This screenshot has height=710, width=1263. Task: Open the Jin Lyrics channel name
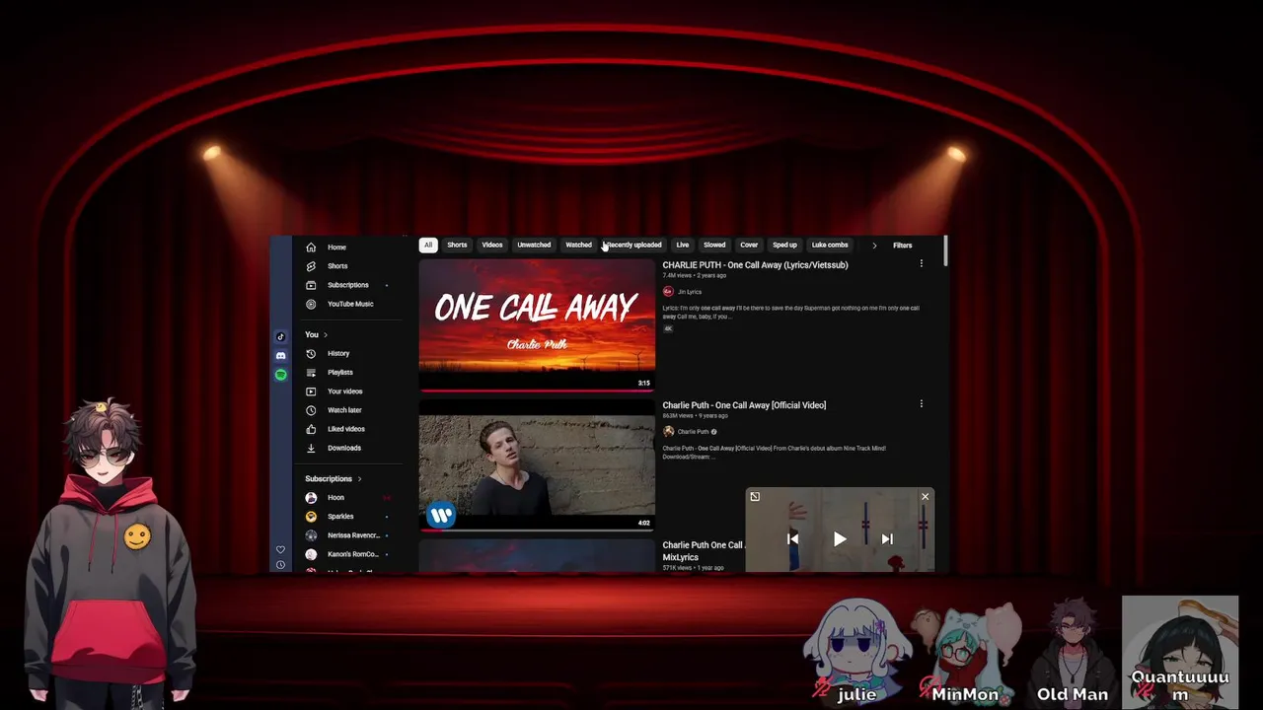690,292
